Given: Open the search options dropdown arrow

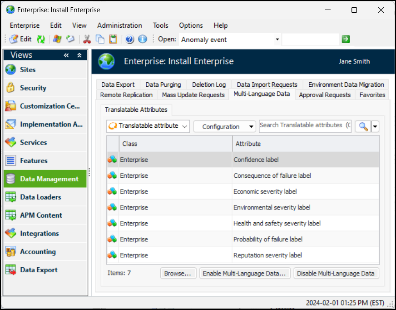Looking at the screenshot, I should (375, 126).
